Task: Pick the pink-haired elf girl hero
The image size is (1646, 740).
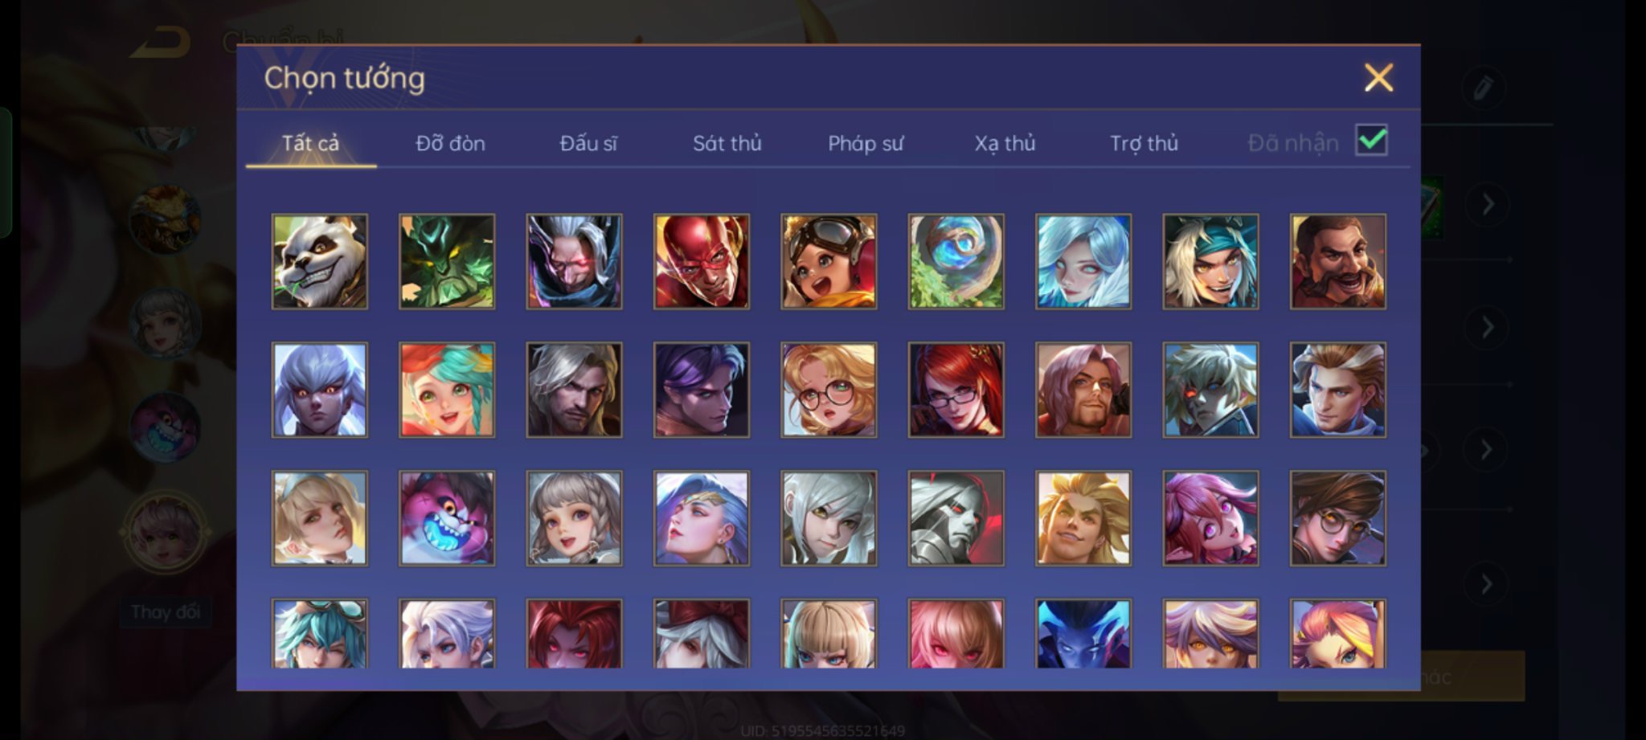Action: tap(1210, 518)
